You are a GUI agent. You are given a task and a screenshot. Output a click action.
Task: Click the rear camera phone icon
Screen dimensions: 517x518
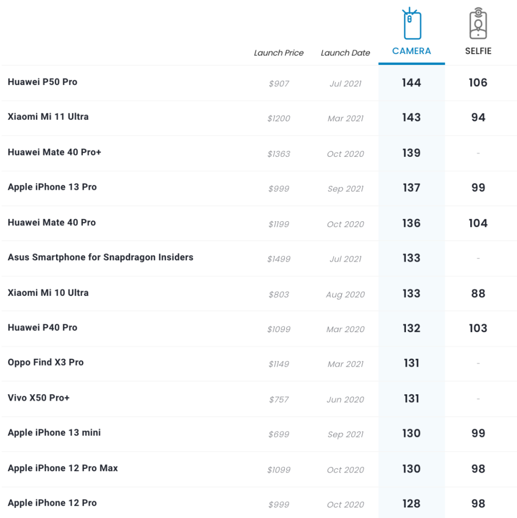(x=412, y=24)
